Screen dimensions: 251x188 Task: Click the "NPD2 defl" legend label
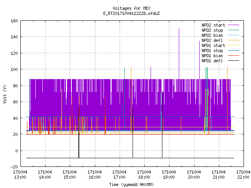(x=212, y=40)
